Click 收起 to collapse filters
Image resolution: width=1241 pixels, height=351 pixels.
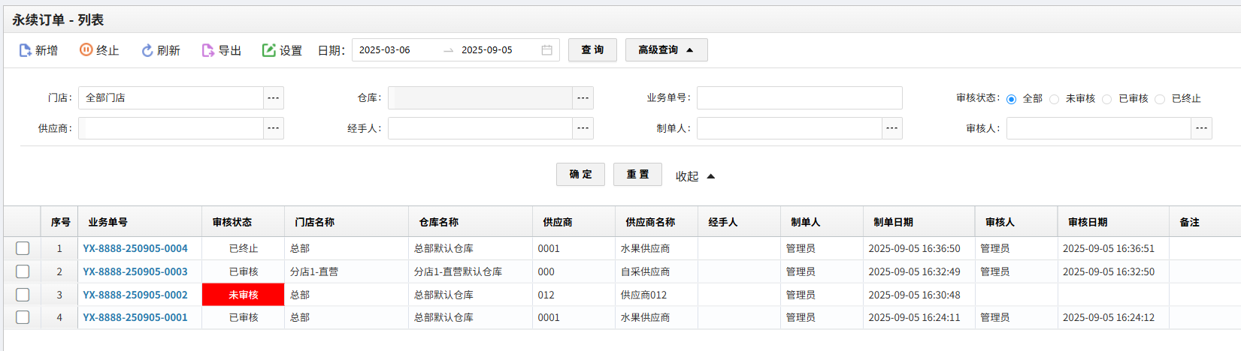coord(695,176)
